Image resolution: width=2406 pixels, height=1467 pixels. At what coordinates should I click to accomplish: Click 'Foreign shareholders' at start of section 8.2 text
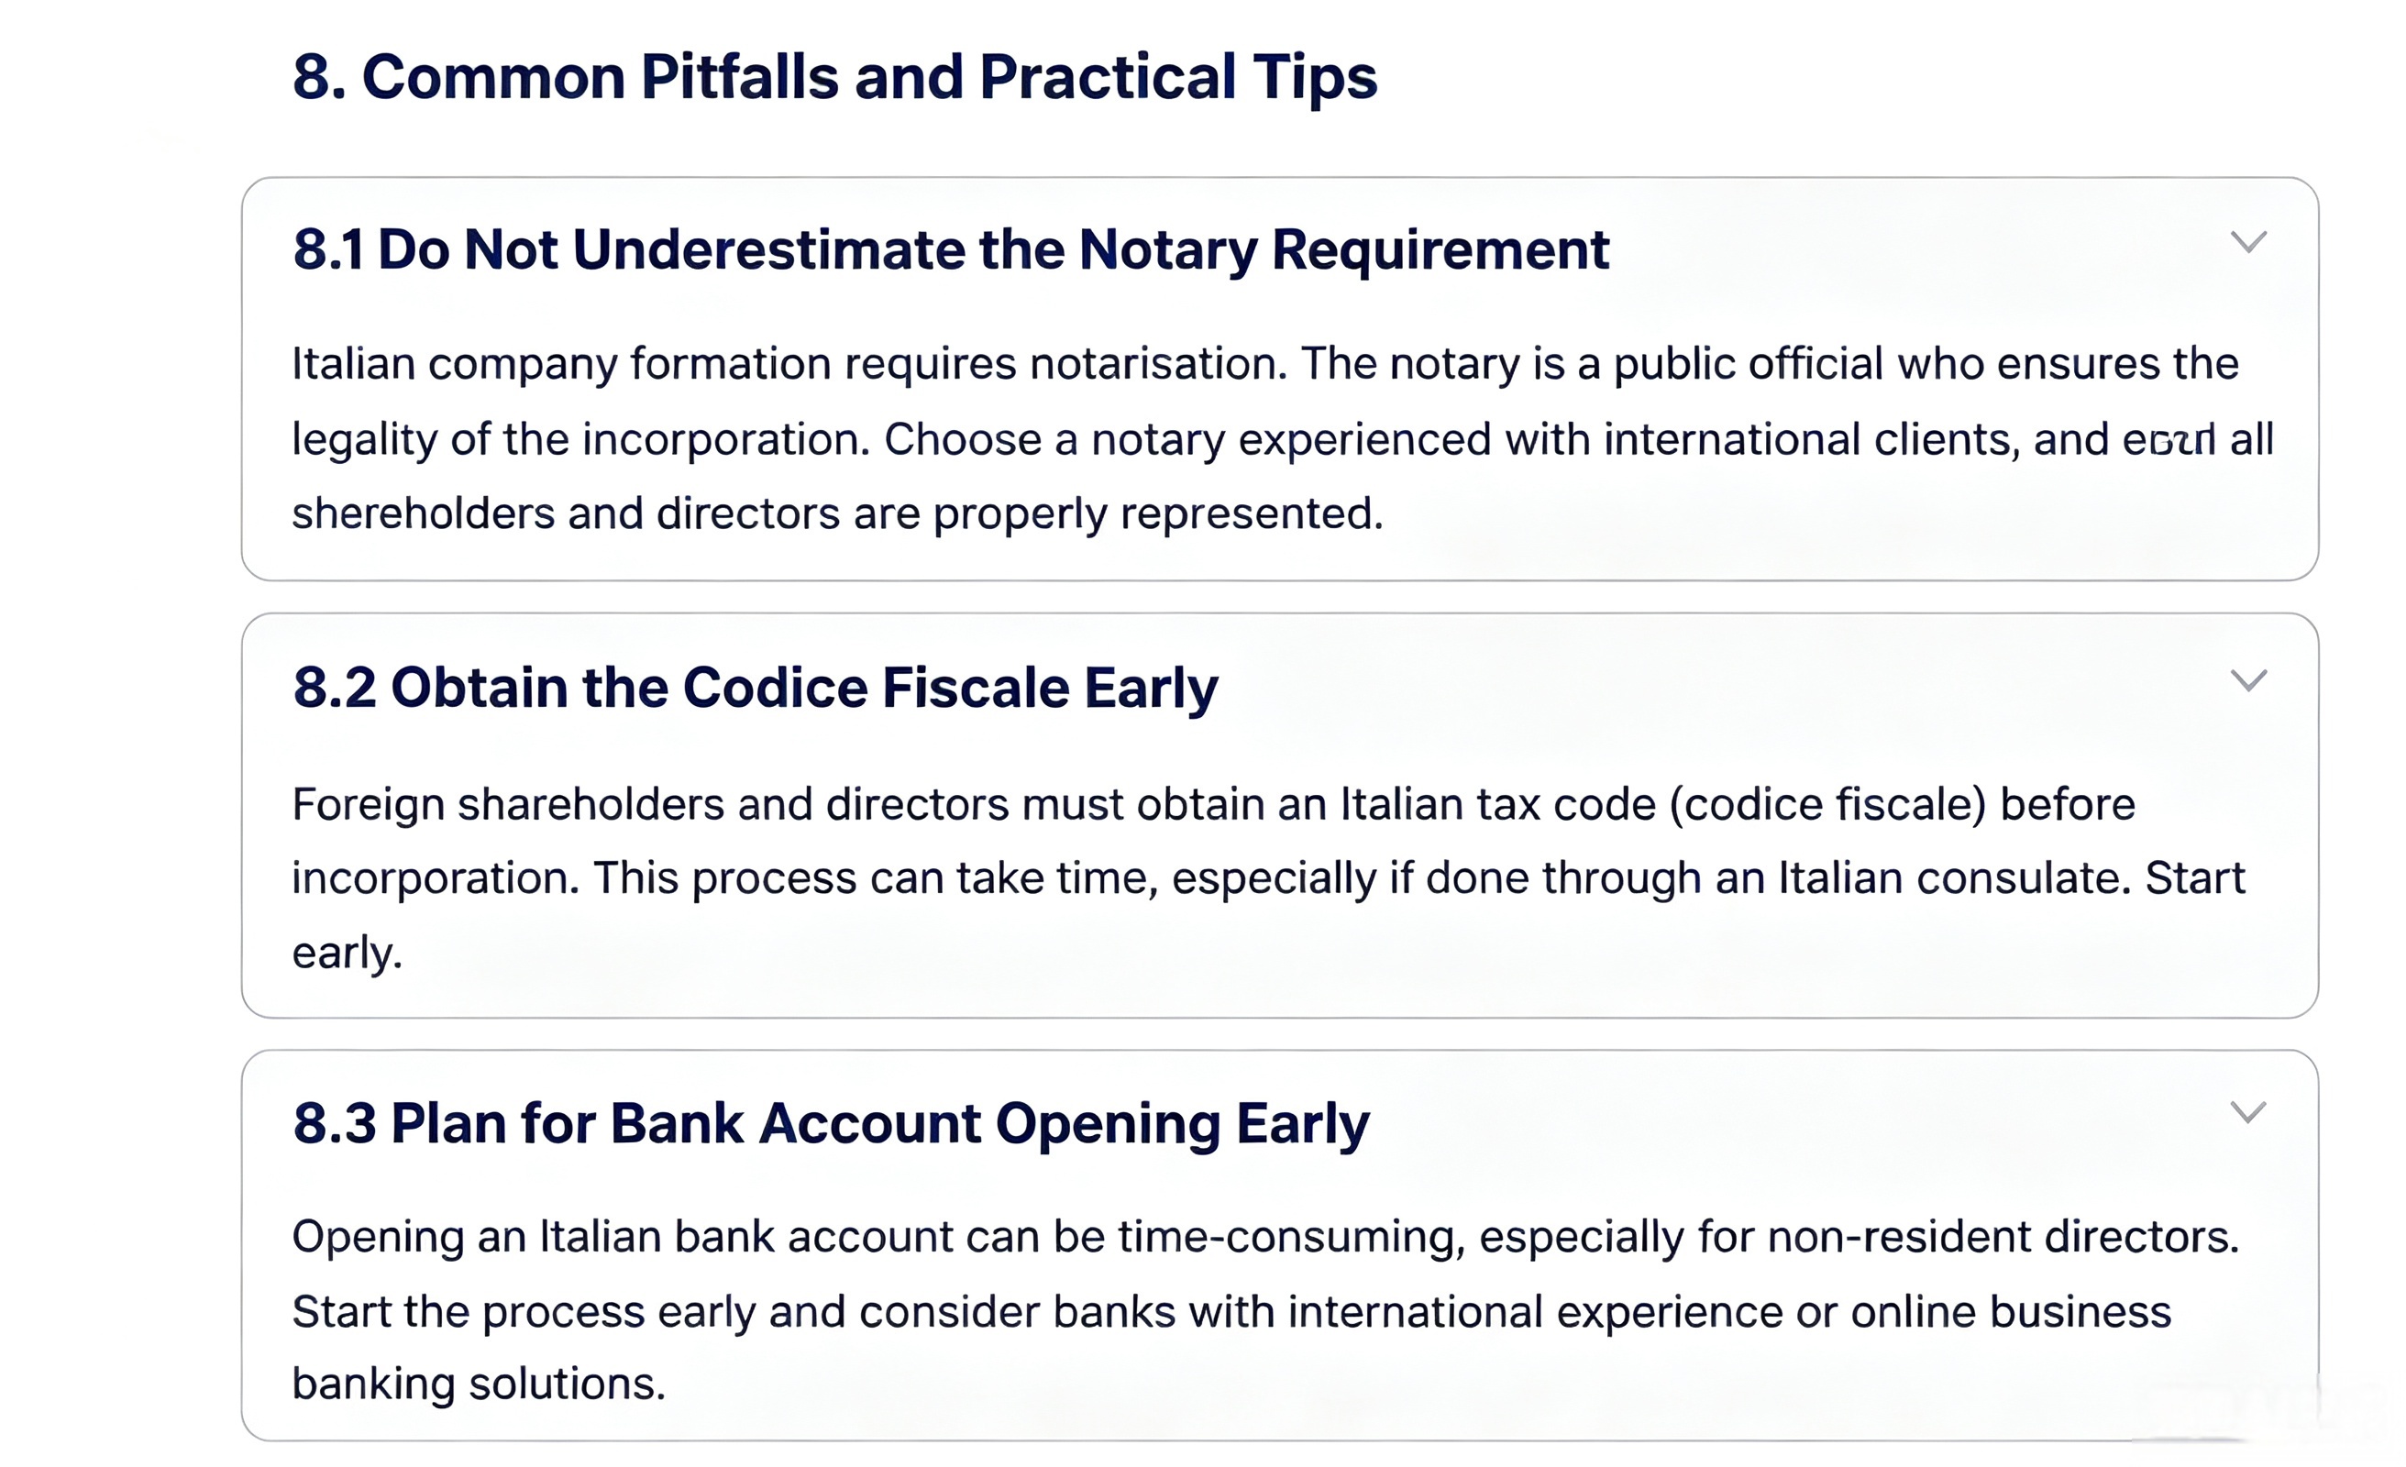point(509,805)
